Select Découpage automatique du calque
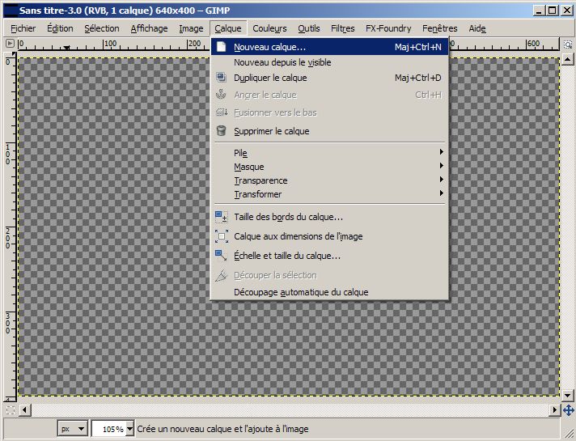 point(300,292)
